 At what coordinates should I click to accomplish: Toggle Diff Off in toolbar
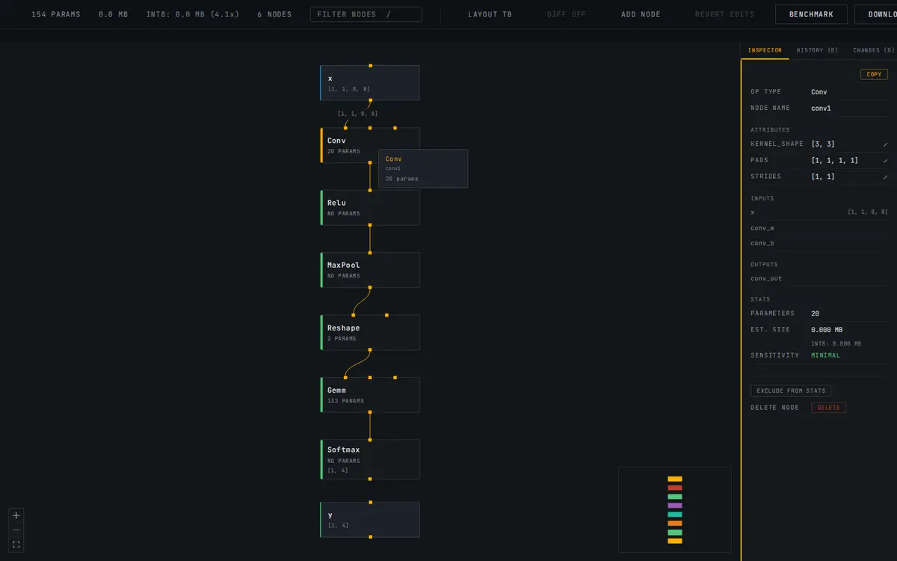(x=567, y=14)
